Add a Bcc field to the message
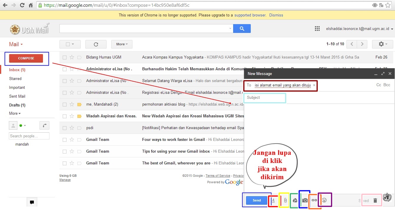 point(387,85)
